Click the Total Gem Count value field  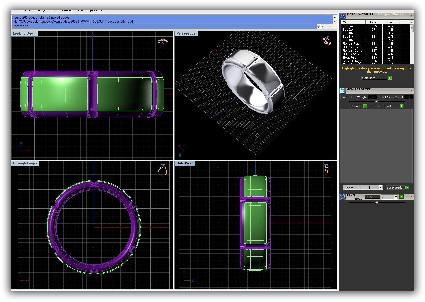coord(409,97)
